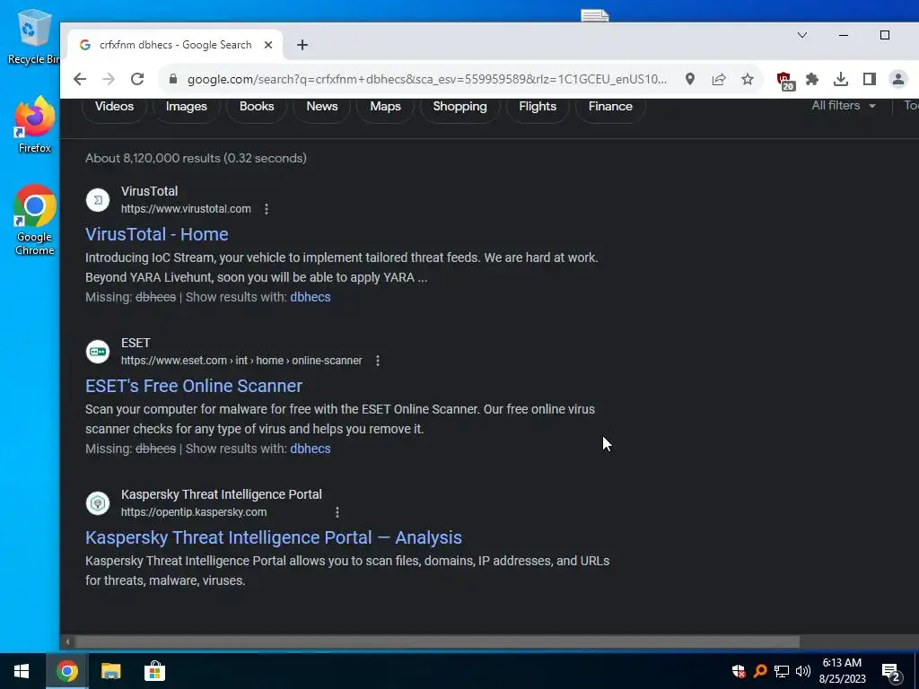Share this page using share icon
Image resolution: width=919 pixels, height=689 pixels.
pyautogui.click(x=719, y=79)
